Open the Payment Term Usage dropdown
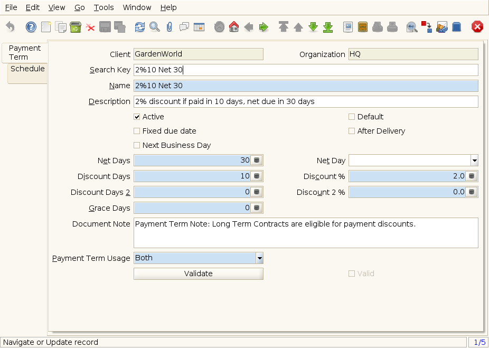The width and height of the screenshot is (489, 348). click(259, 258)
